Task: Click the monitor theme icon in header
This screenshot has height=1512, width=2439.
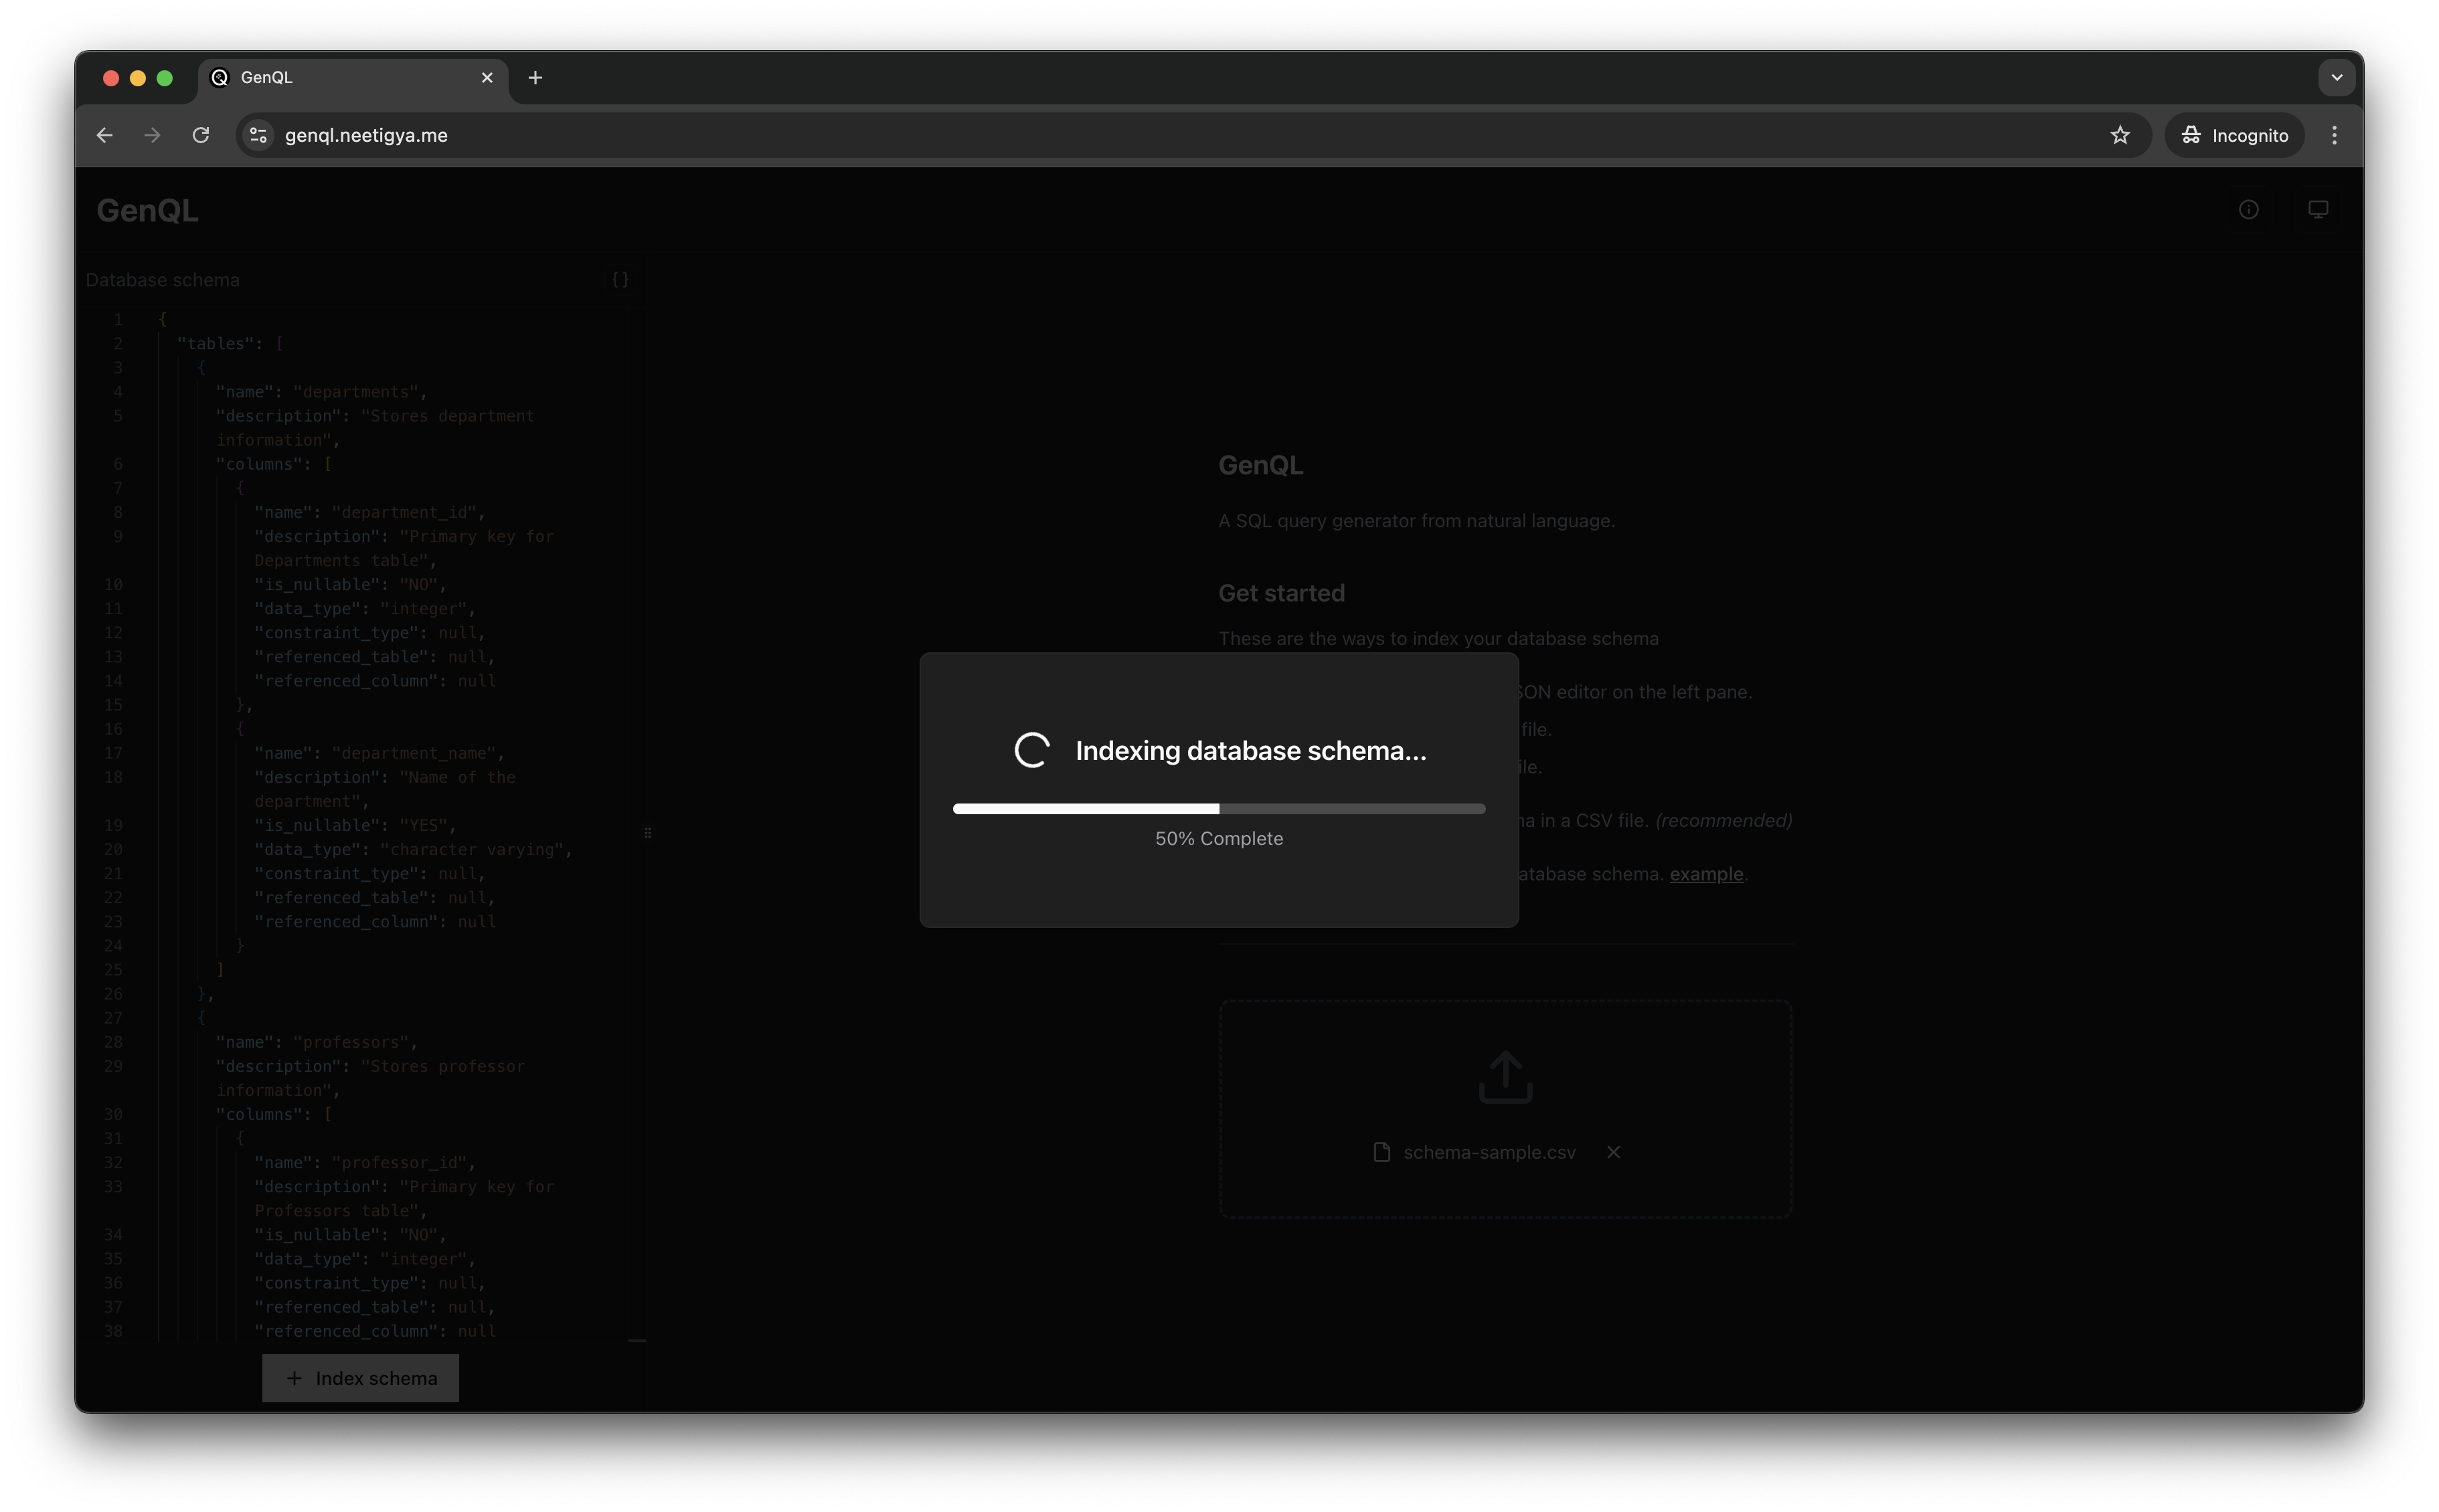Action: coord(2318,209)
